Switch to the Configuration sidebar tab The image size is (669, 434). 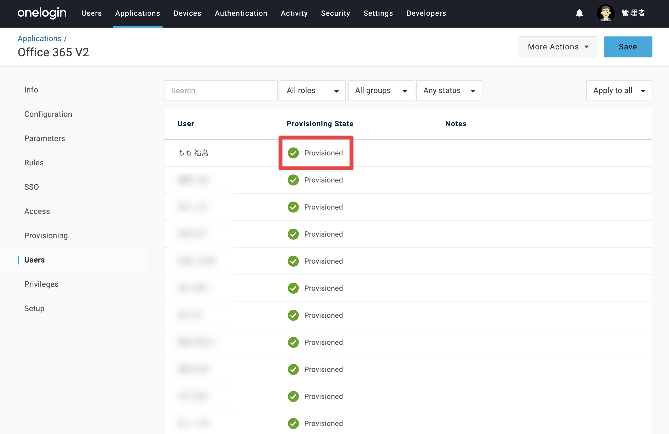tap(48, 114)
